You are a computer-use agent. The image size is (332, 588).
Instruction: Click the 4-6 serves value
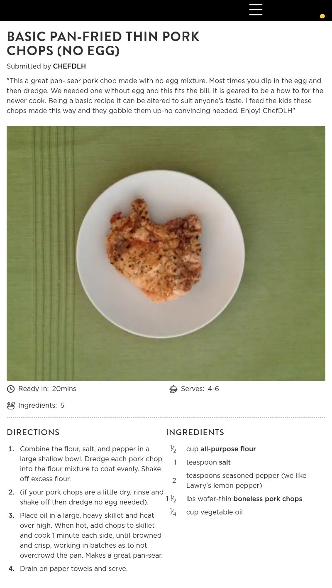pos(213,389)
